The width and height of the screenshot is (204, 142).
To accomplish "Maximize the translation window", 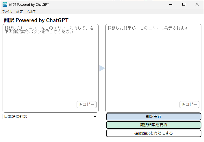I will [184, 4].
